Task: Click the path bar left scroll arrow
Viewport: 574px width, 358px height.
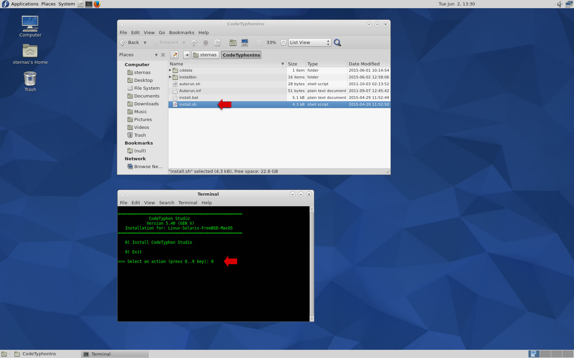Action: [187, 55]
